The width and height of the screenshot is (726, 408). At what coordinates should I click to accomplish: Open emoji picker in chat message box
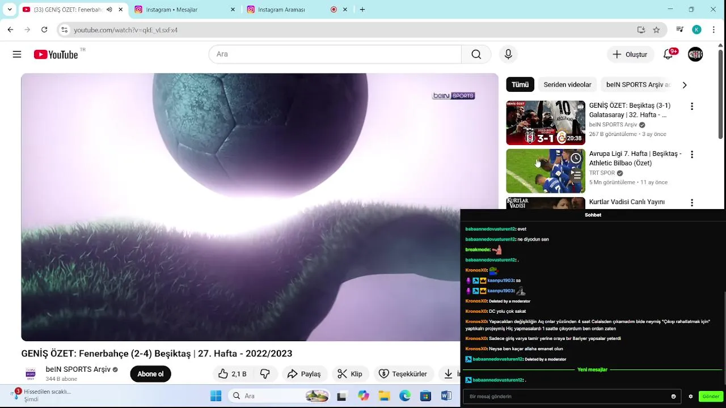673,397
